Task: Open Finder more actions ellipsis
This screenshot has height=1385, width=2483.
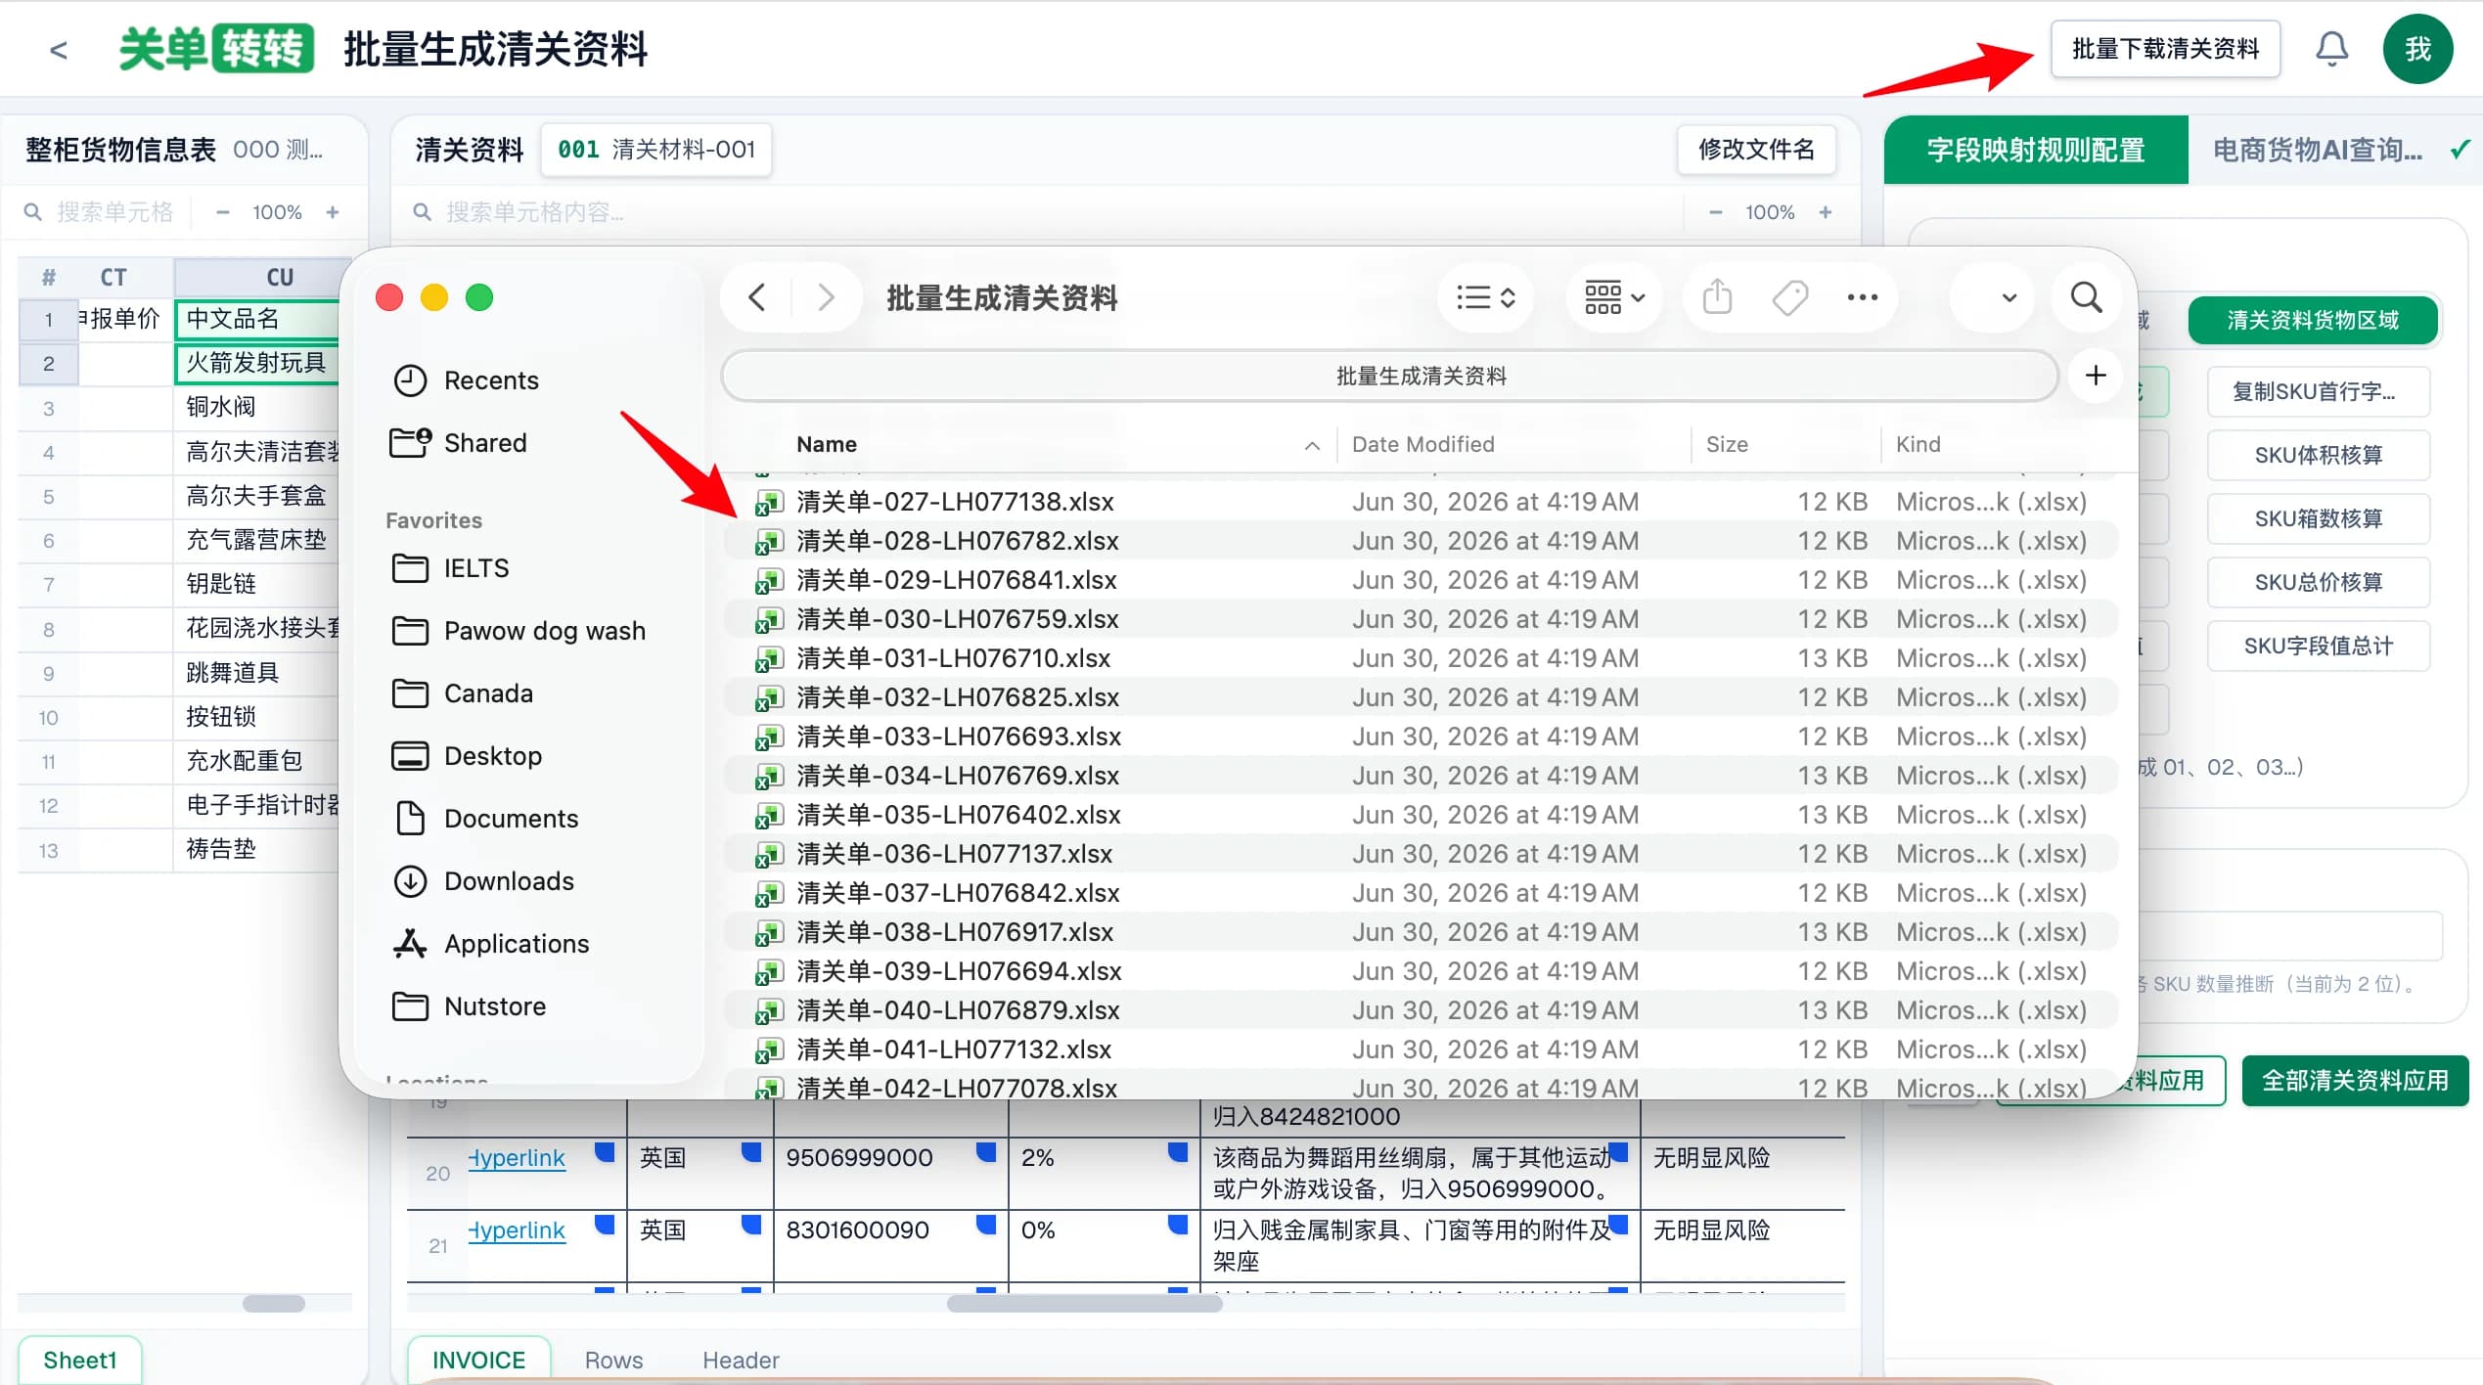Action: pyautogui.click(x=1862, y=297)
